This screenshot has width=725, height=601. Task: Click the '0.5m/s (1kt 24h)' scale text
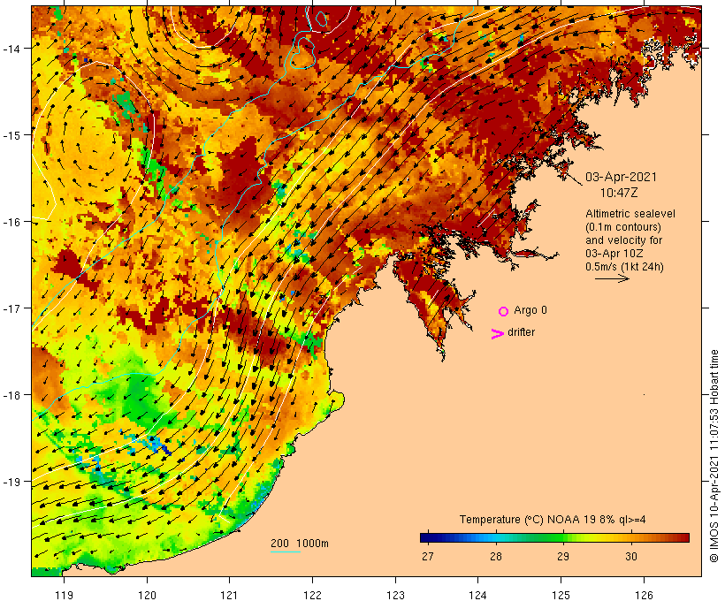click(624, 267)
